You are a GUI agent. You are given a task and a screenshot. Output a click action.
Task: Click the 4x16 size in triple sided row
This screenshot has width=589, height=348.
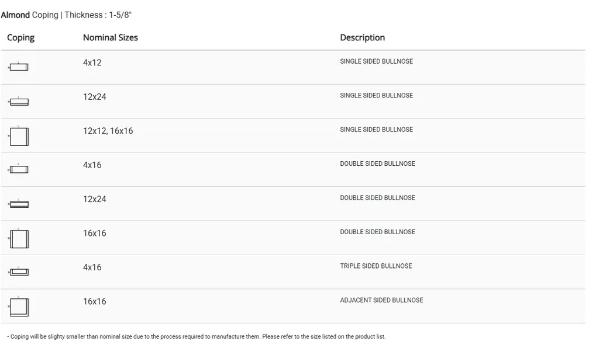[92, 267]
